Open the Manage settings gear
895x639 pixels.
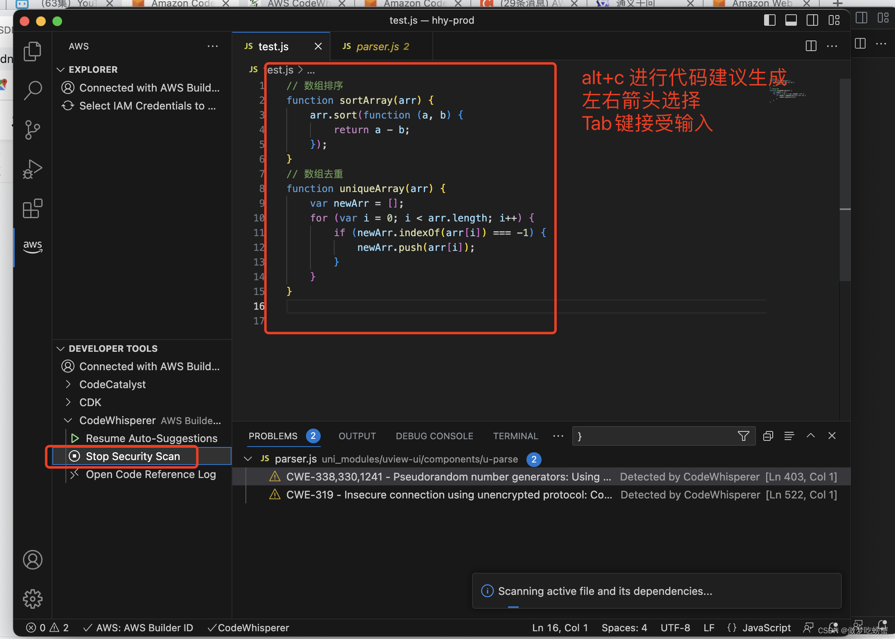32,599
